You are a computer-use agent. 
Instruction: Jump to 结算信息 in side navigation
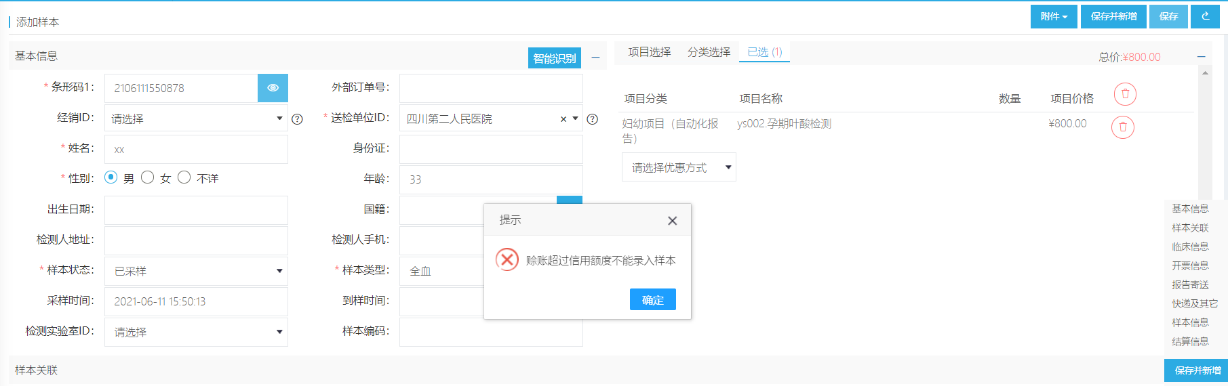click(1190, 341)
